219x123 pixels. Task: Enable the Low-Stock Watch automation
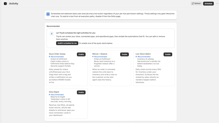click(x=168, y=54)
